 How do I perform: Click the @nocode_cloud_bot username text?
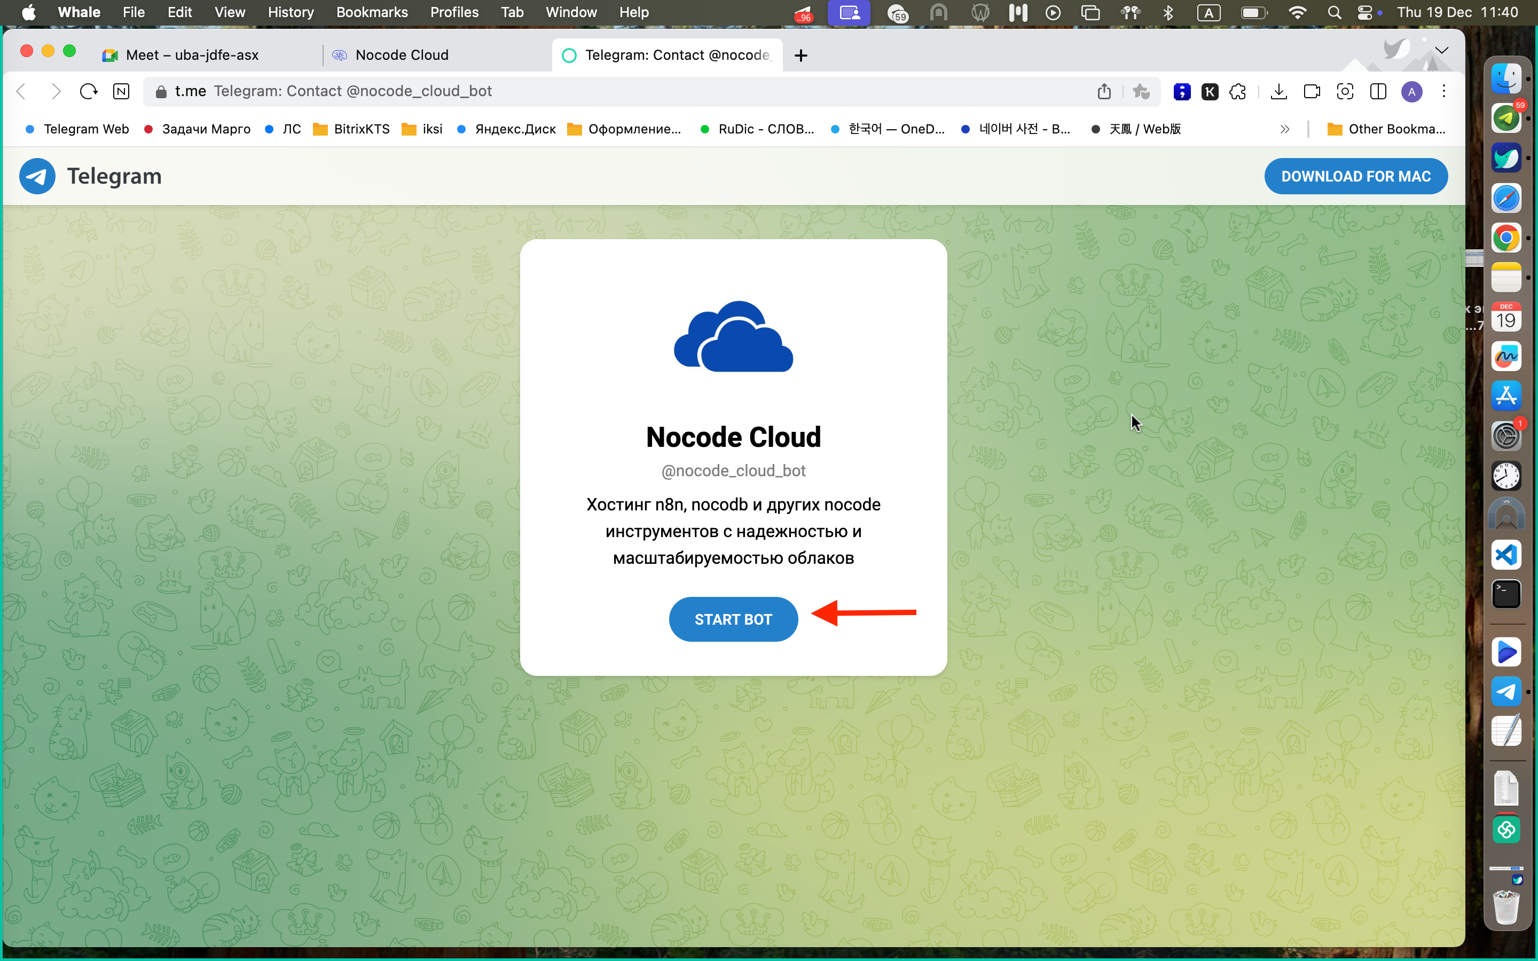[733, 470]
